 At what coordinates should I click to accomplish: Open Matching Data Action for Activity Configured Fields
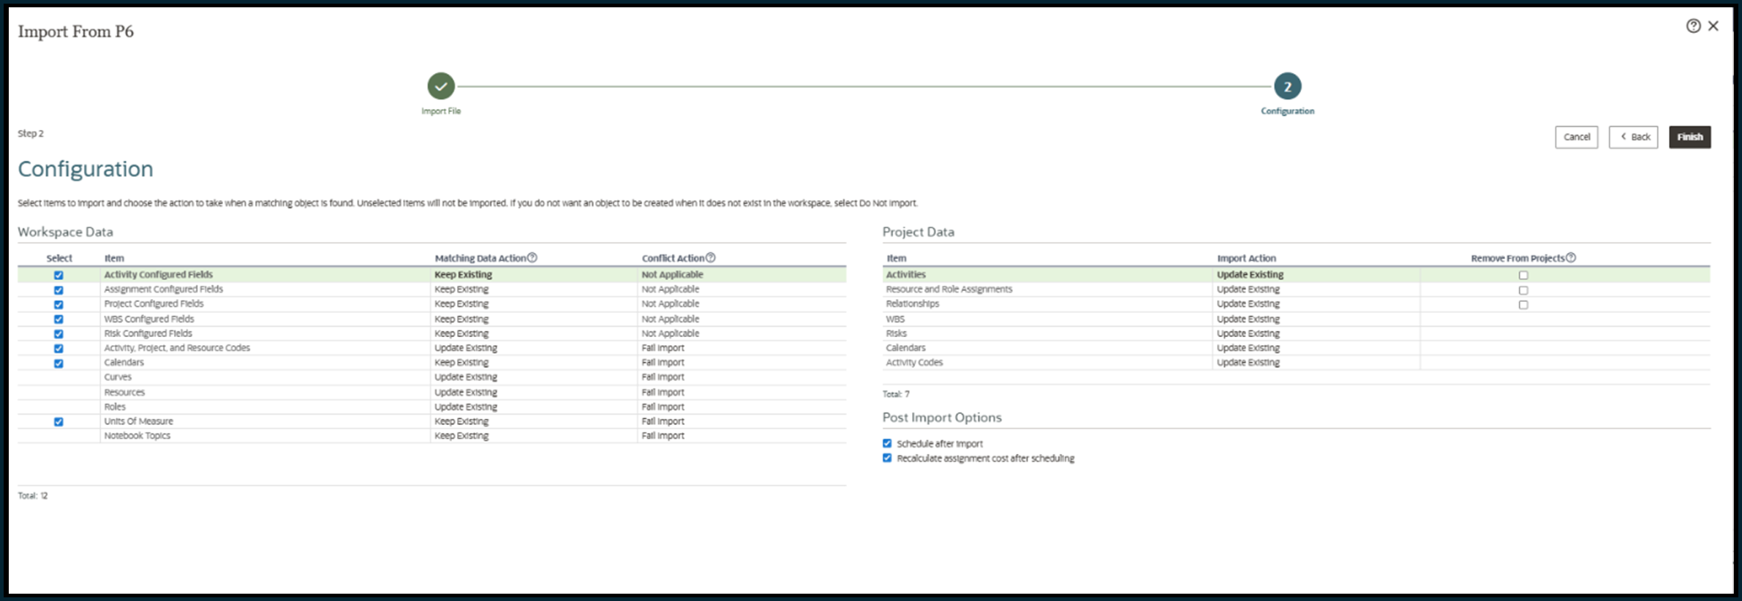[x=534, y=275]
